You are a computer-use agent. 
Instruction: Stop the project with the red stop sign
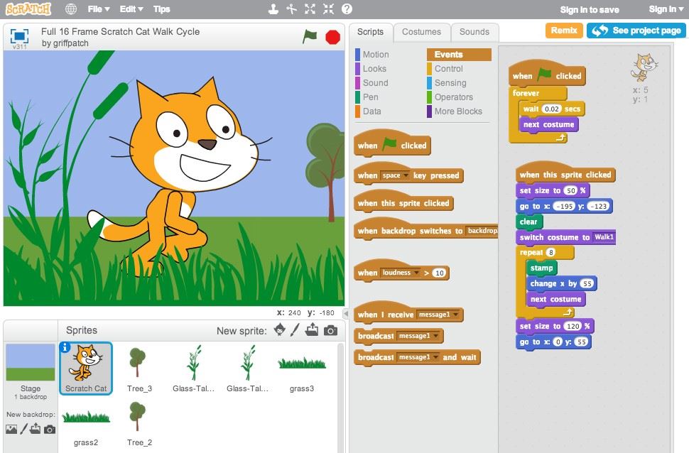(333, 37)
